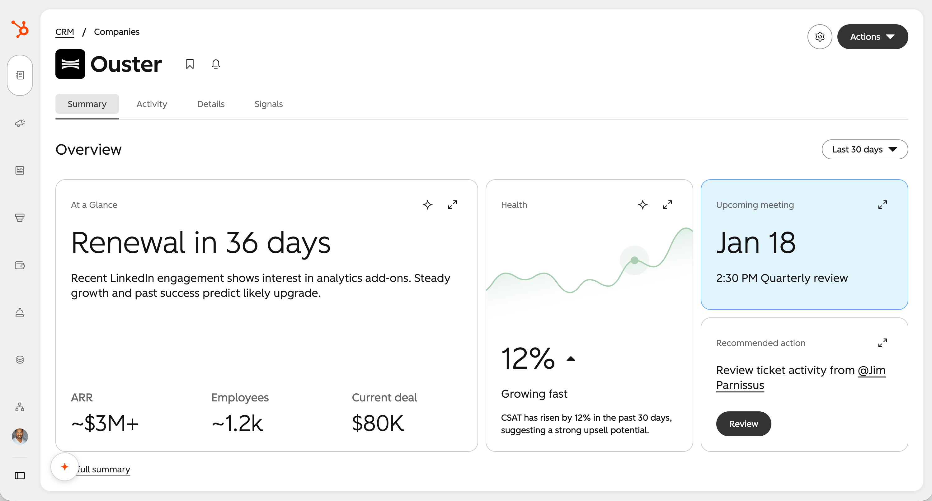Screen dimensions: 932x501
Task: Expand the Upcoming meeting card
Action: 883,205
